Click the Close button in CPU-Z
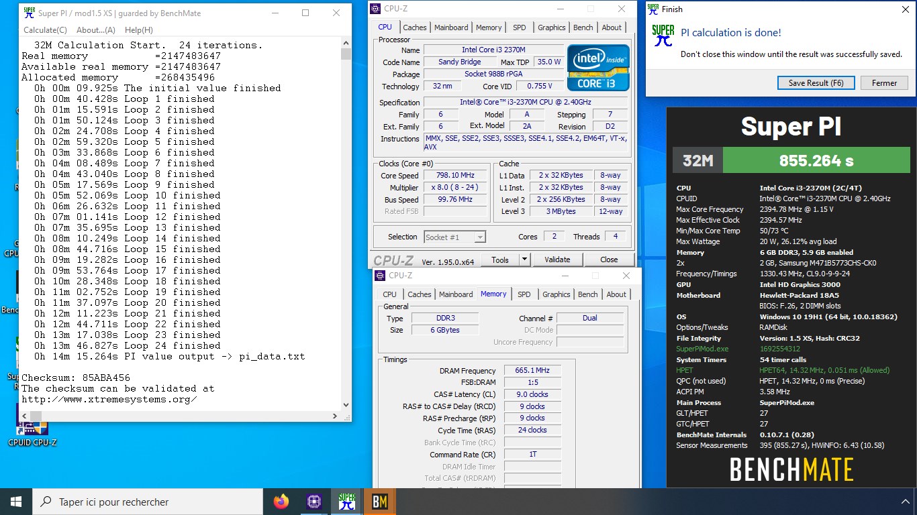 pyautogui.click(x=609, y=260)
